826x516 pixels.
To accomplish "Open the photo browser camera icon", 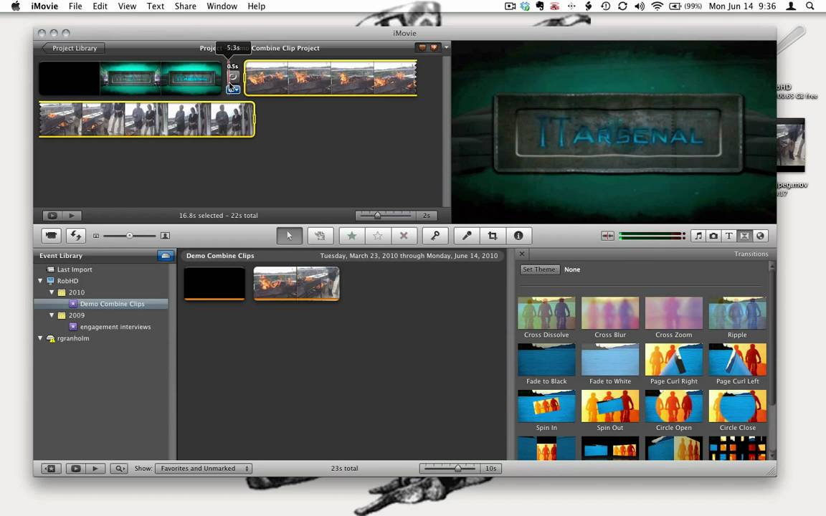I will tap(713, 236).
